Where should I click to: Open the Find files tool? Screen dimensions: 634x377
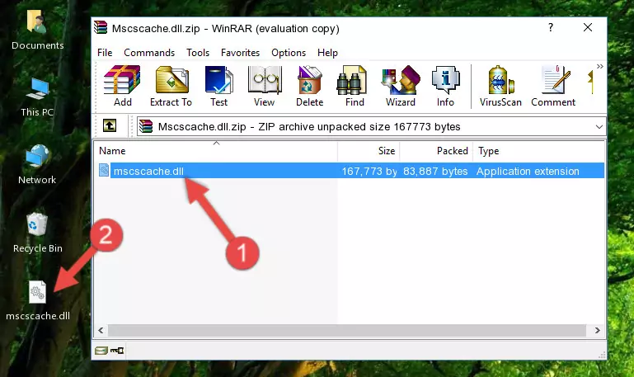pos(355,86)
